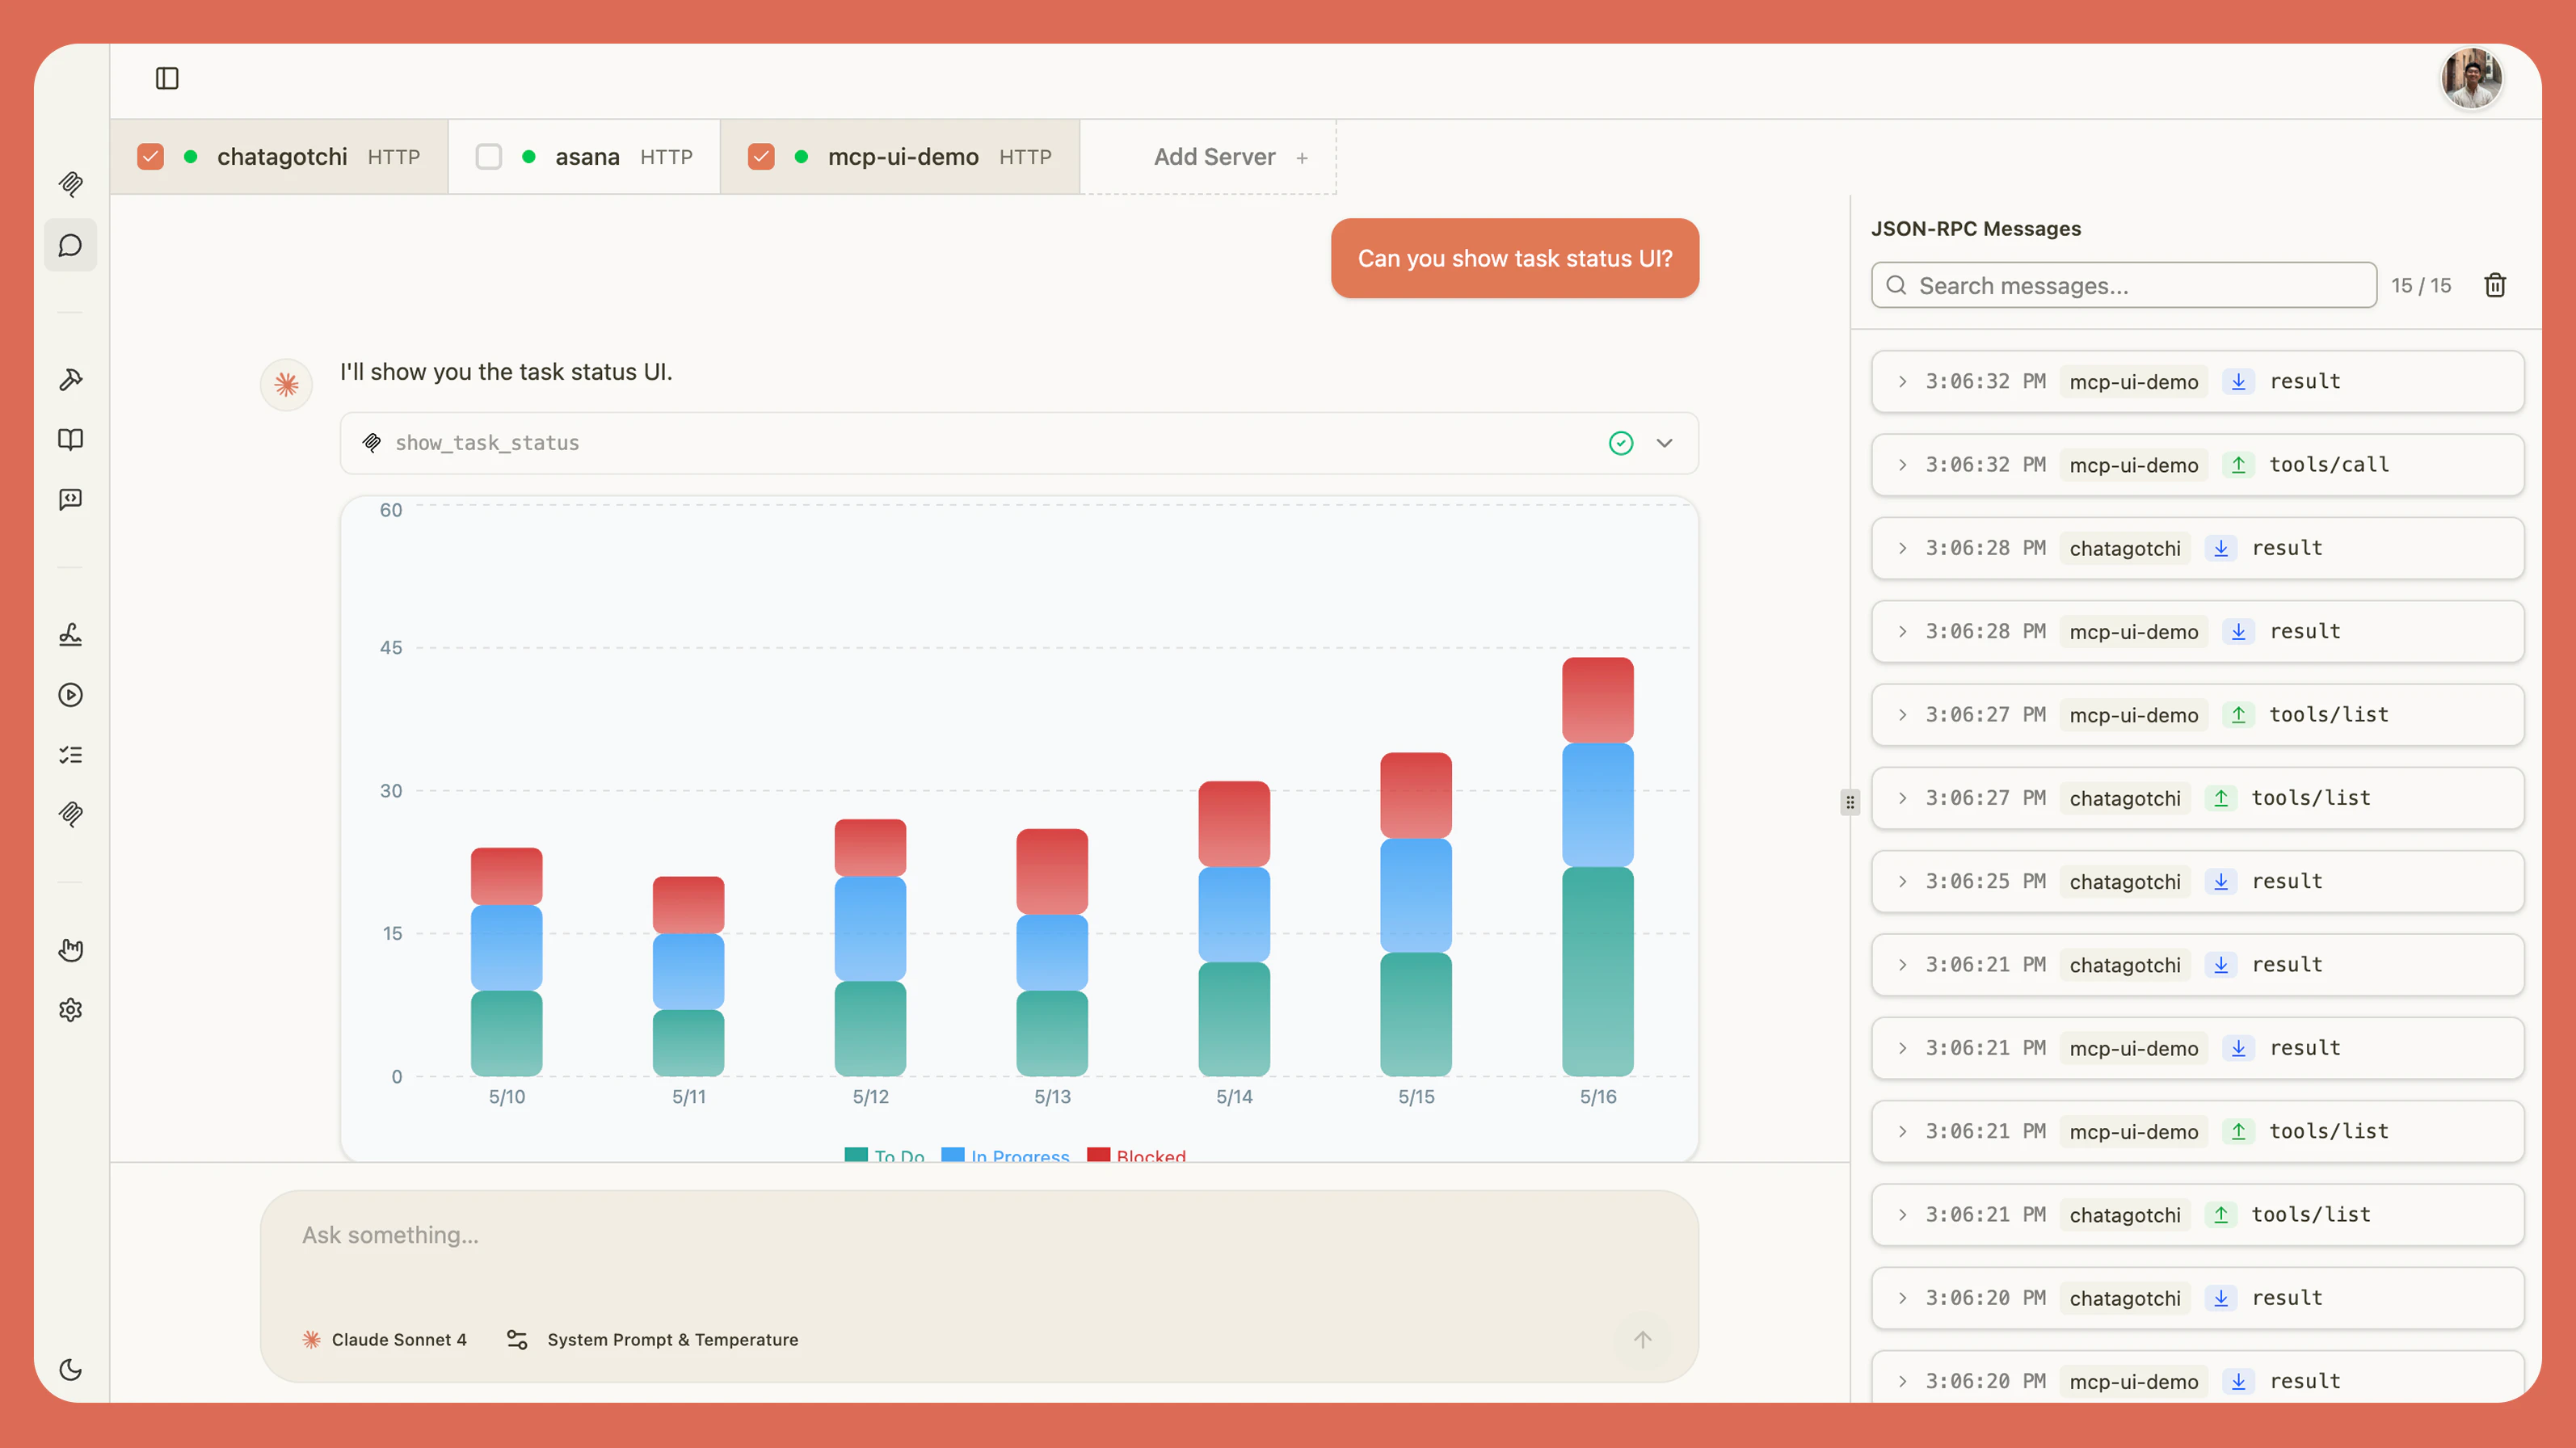Open the book resources sidebar icon
This screenshot has height=1448, width=2576.
(70, 440)
